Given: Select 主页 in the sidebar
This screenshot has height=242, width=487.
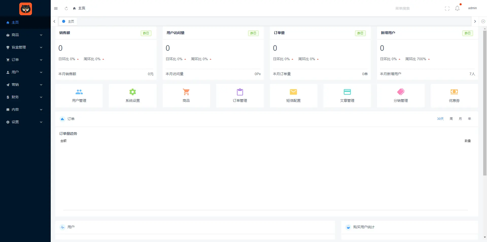Looking at the screenshot, I should [x=15, y=22].
